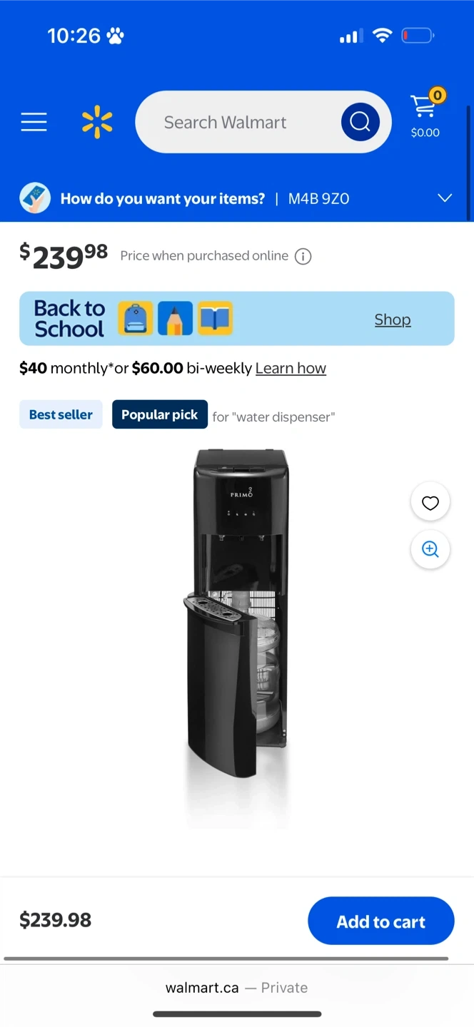Tap the Walmart spark logo
The width and height of the screenshot is (474, 1027).
click(x=97, y=122)
